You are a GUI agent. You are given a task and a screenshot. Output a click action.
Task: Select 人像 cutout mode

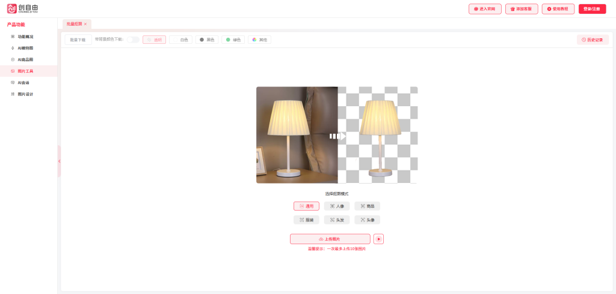pos(337,206)
